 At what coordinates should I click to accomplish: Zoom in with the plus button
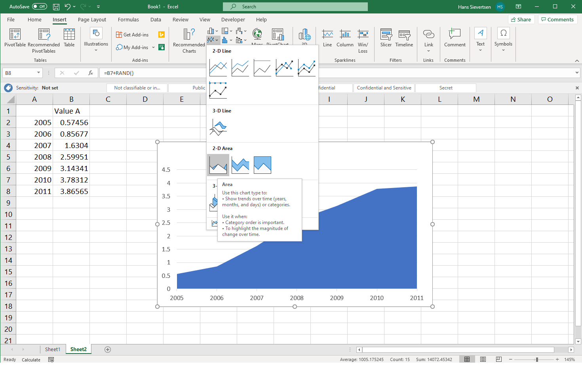tap(557, 359)
